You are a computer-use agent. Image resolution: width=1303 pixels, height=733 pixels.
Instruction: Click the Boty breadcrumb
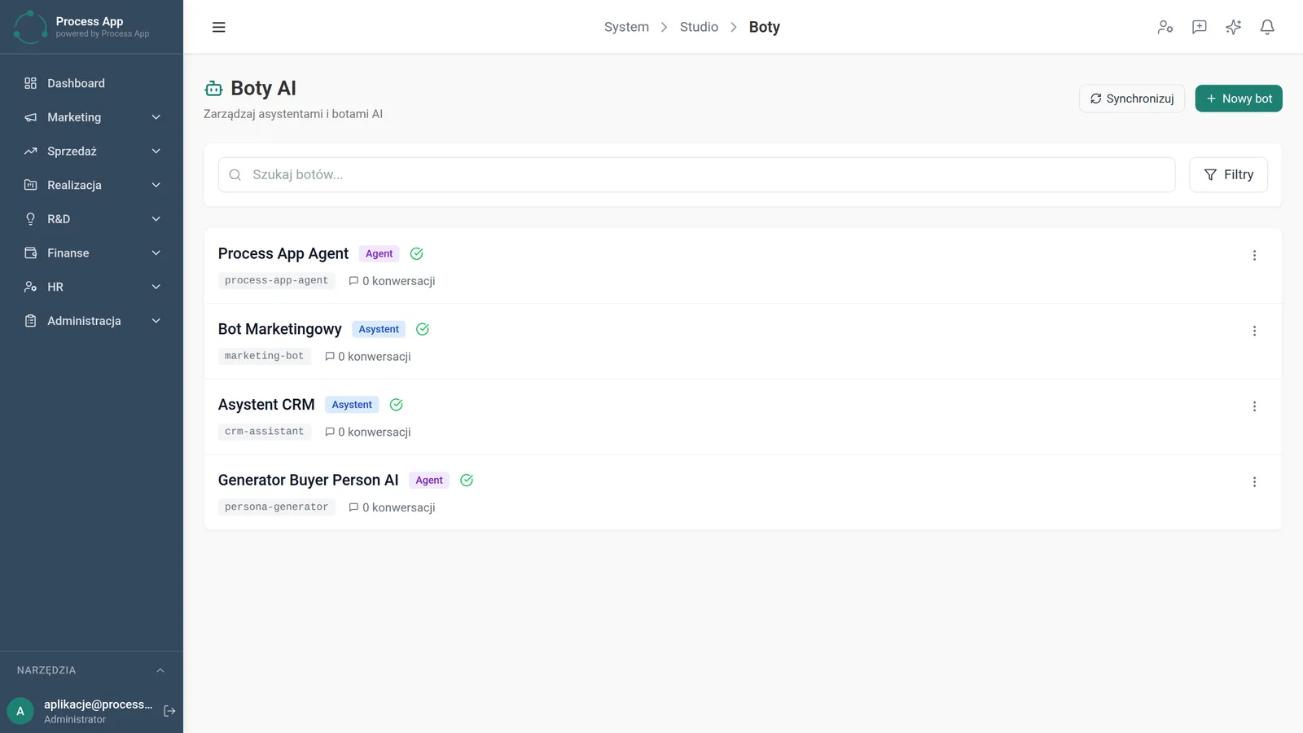point(764,27)
